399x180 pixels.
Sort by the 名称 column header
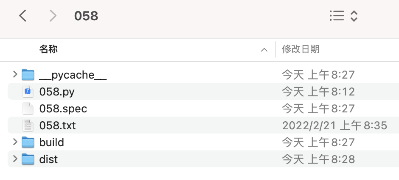point(48,49)
